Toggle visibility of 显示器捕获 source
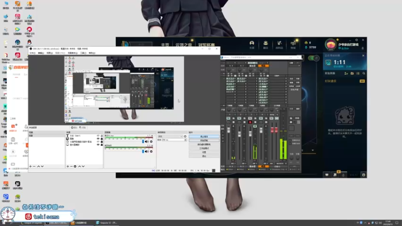402x226 pixels. tap(98, 145)
